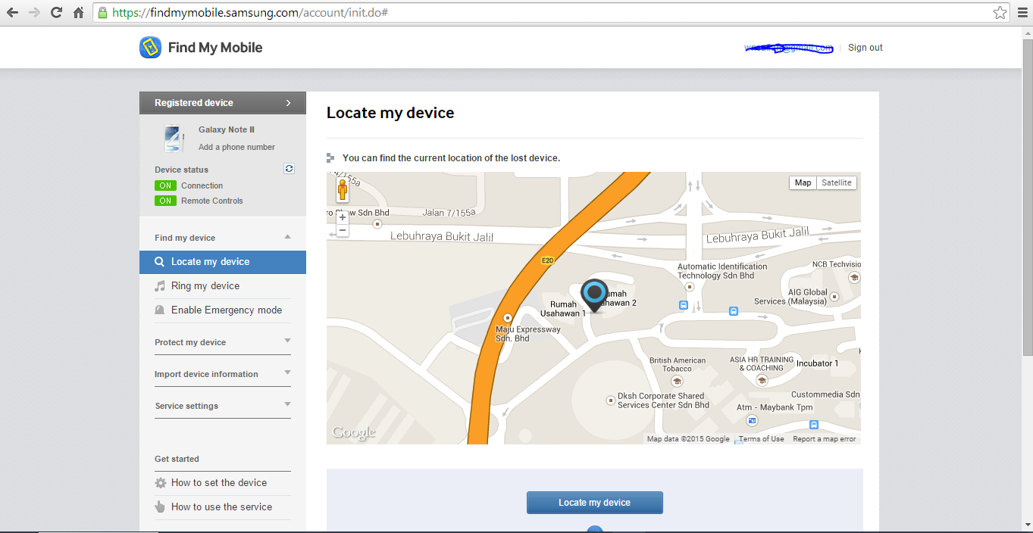Go to browser Home icon
The height and width of the screenshot is (533, 1033).
pyautogui.click(x=78, y=13)
